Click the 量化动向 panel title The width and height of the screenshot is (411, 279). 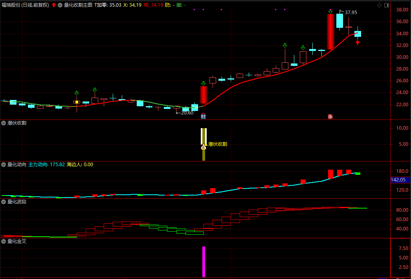(17, 165)
